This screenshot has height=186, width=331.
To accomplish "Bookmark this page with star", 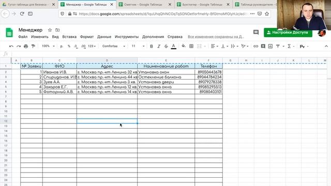I will pos(267,14).
